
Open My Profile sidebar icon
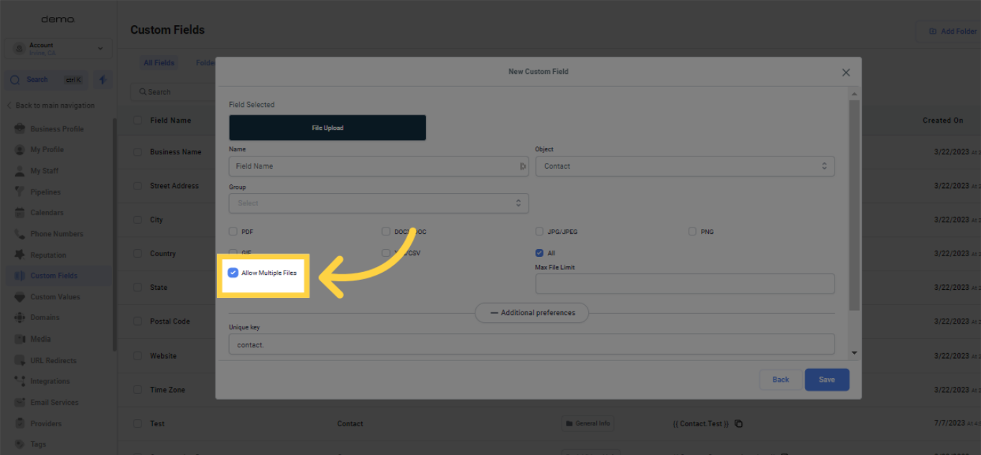pos(19,150)
